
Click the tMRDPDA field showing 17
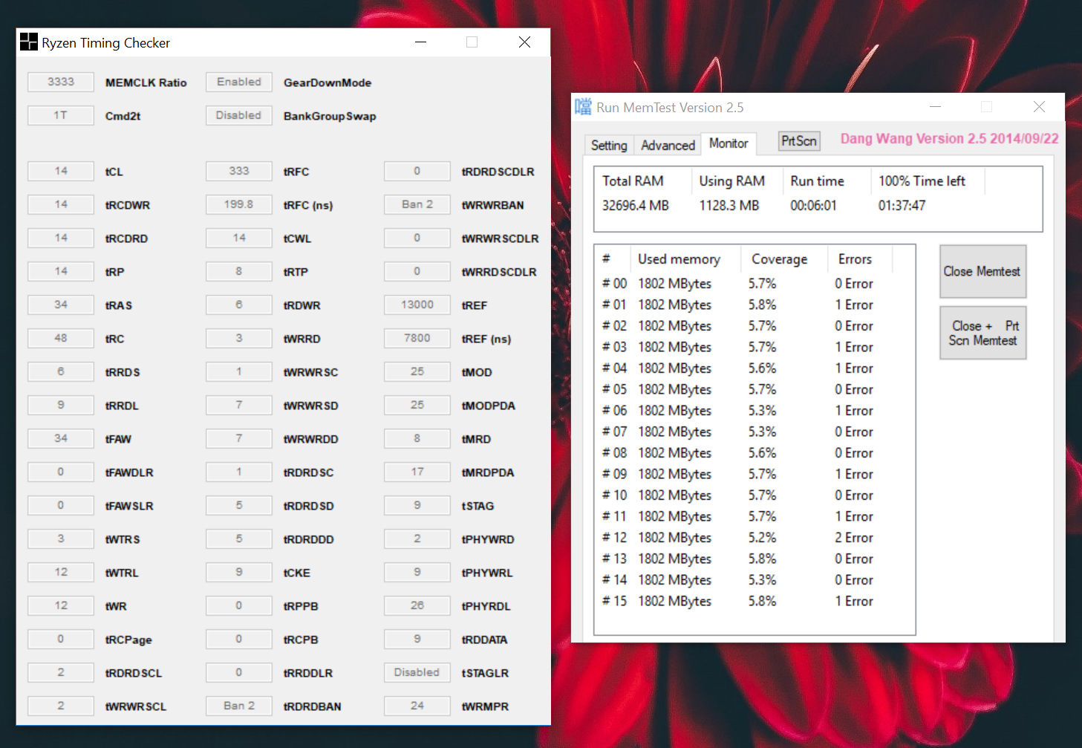tap(417, 472)
